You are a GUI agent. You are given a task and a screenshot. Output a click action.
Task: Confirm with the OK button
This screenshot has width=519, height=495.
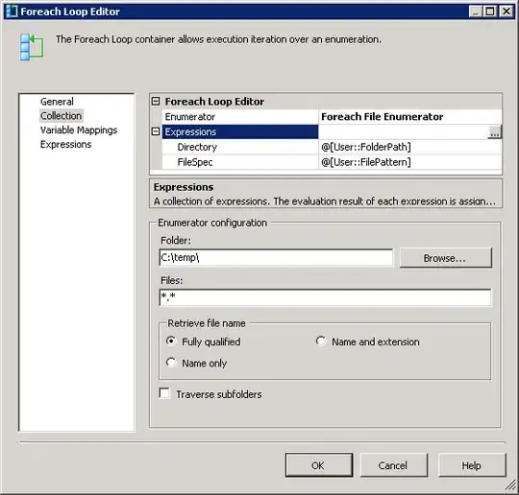click(x=319, y=465)
